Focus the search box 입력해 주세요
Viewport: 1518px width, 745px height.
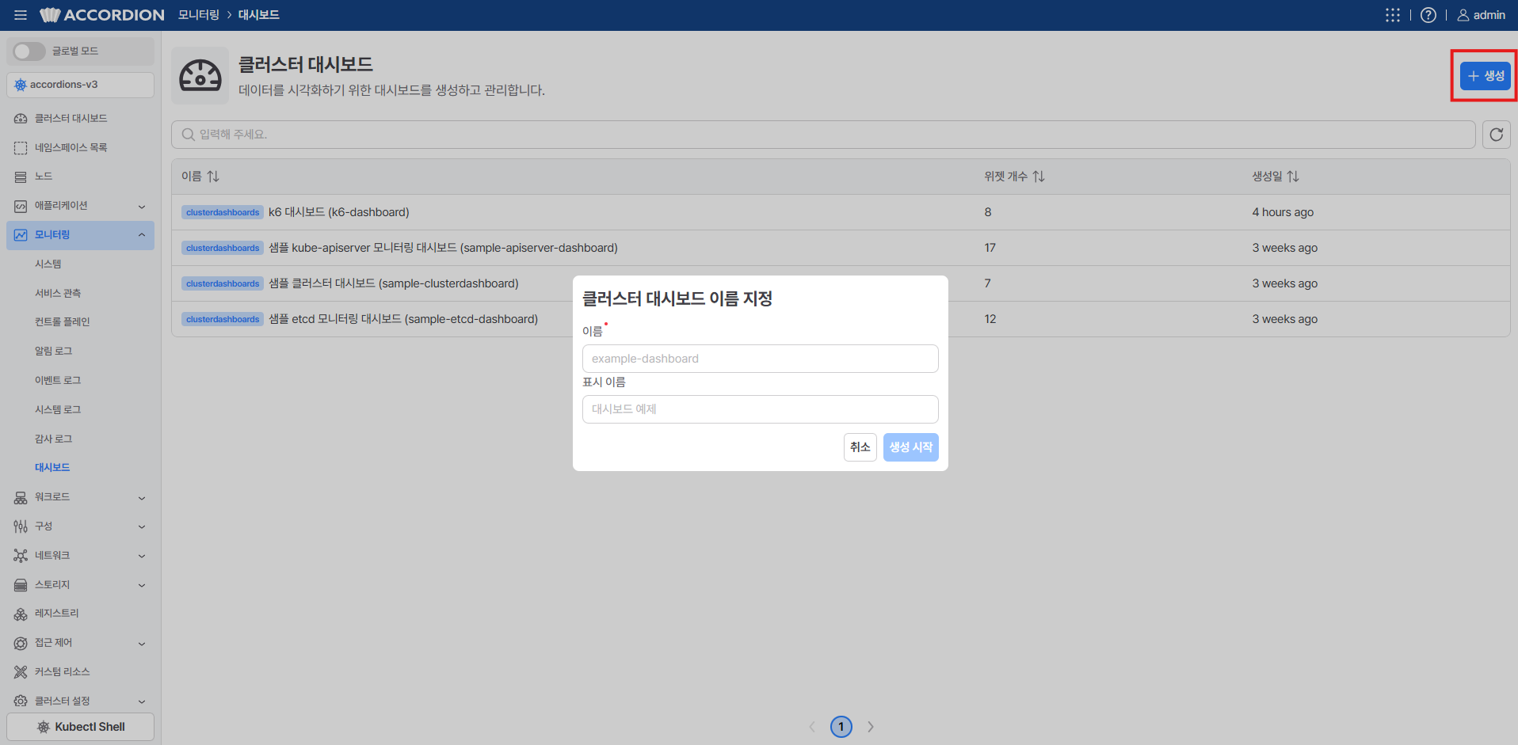[823, 135]
